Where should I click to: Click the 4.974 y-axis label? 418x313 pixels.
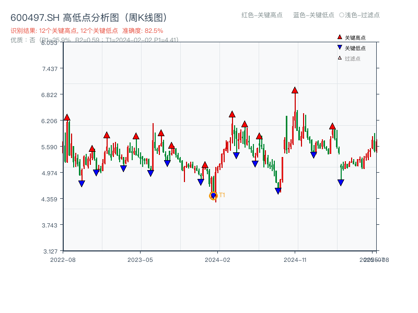pyautogui.click(x=49, y=173)
